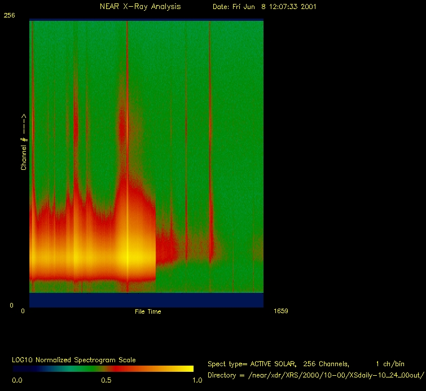Click the dark blue band at the spectrogram bottom
This screenshot has width=426, height=391.
coord(146,300)
